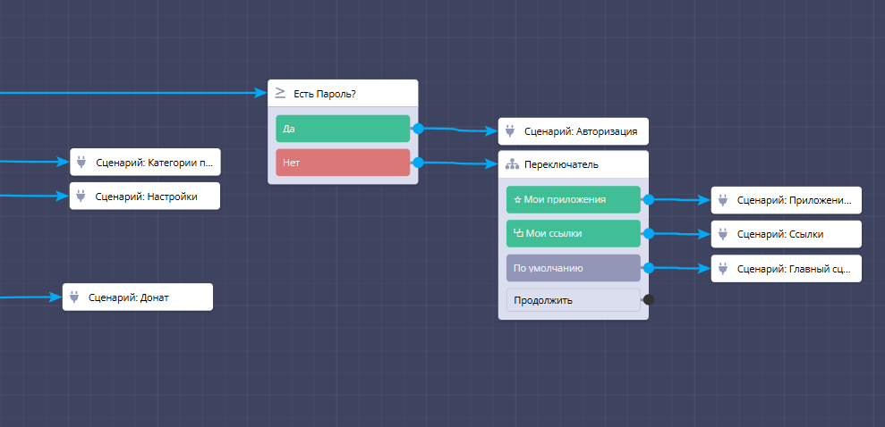Click the plug icon on Сценарий: Главный node
This screenshot has width=885, height=427.
(723, 268)
